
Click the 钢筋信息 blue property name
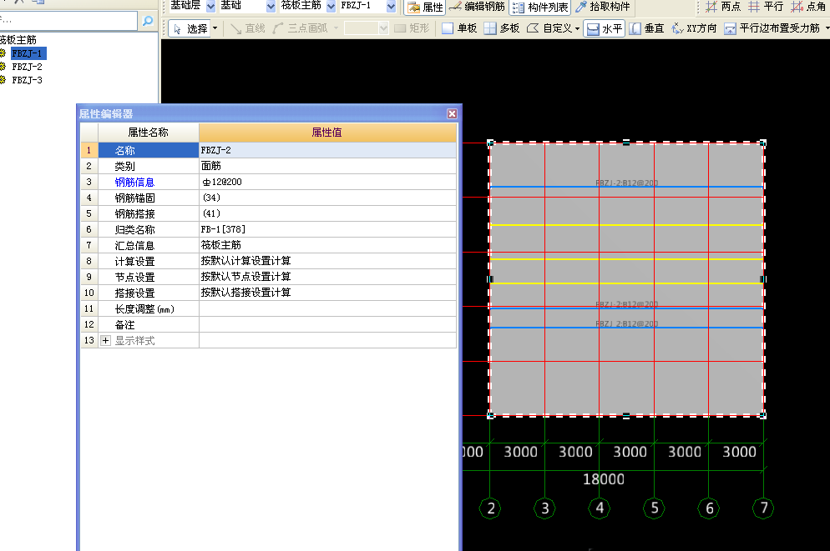point(134,183)
